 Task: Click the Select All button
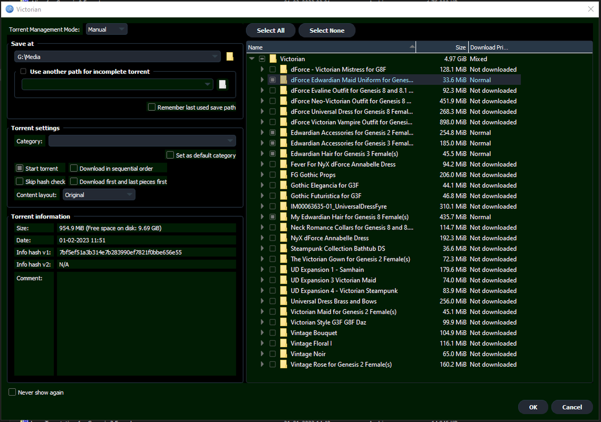tap(270, 30)
